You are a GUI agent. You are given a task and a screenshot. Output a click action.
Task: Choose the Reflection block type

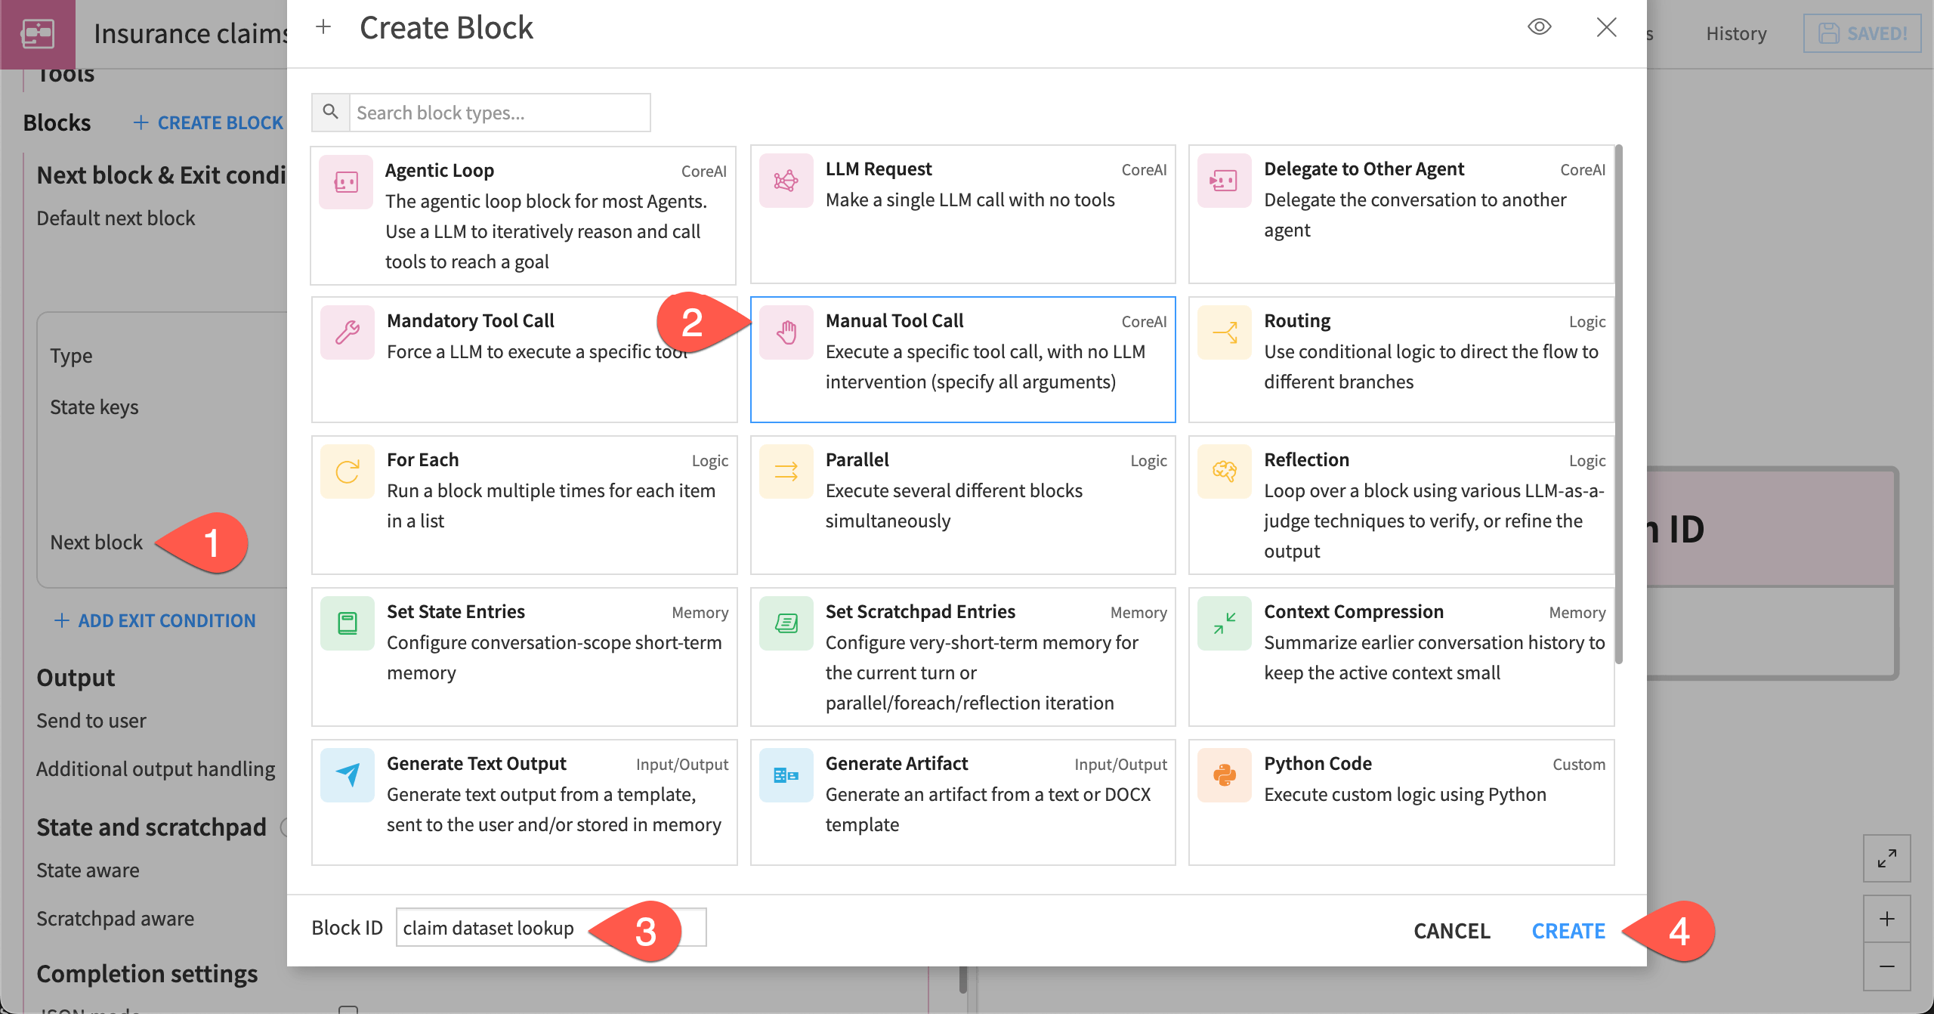click(1400, 505)
